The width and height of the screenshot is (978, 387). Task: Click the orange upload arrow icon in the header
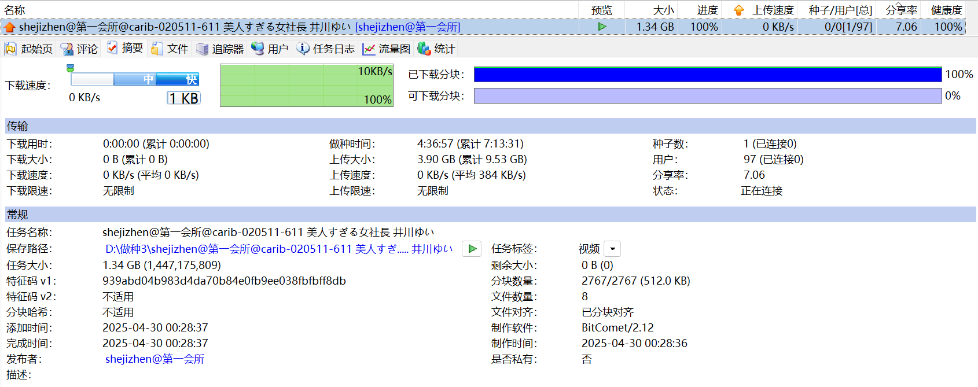point(738,10)
